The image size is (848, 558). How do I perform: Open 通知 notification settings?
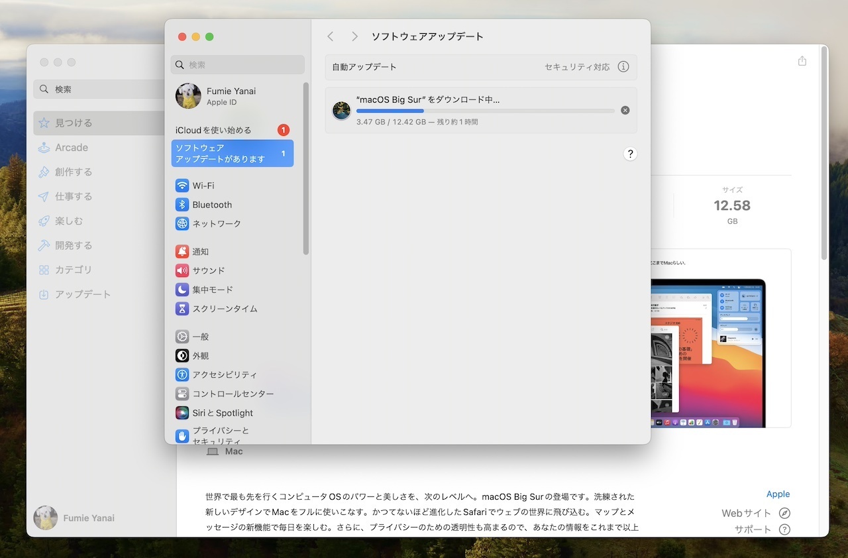[200, 252]
